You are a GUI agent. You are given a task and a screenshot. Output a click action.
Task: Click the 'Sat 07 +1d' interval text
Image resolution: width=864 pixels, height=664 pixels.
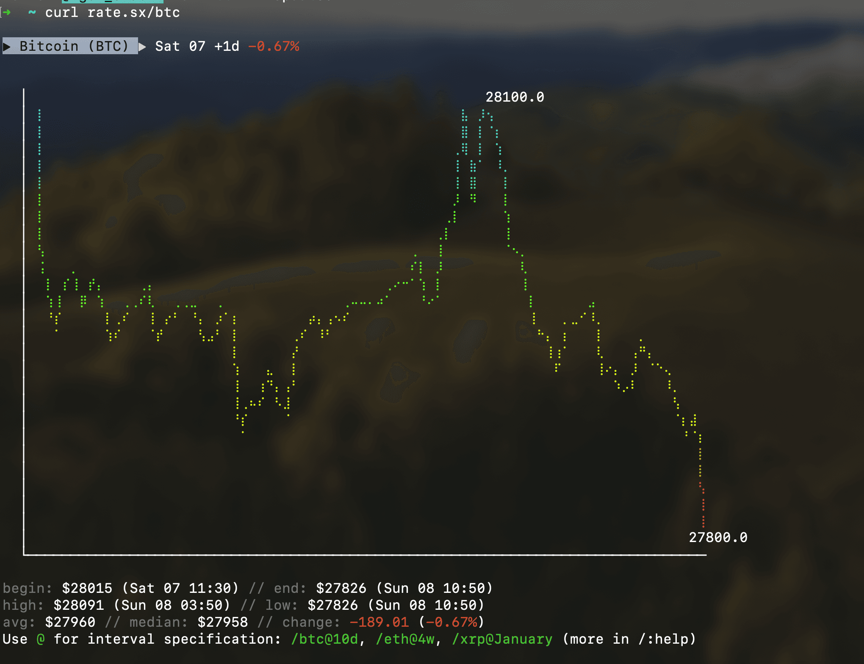tap(197, 46)
